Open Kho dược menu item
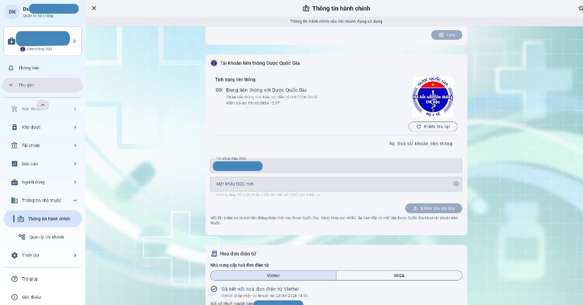The width and height of the screenshot is (583, 305). click(x=43, y=127)
